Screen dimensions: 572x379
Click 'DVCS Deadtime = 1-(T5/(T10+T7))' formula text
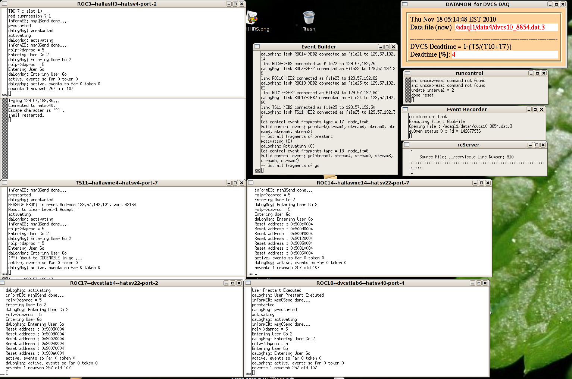tap(461, 47)
